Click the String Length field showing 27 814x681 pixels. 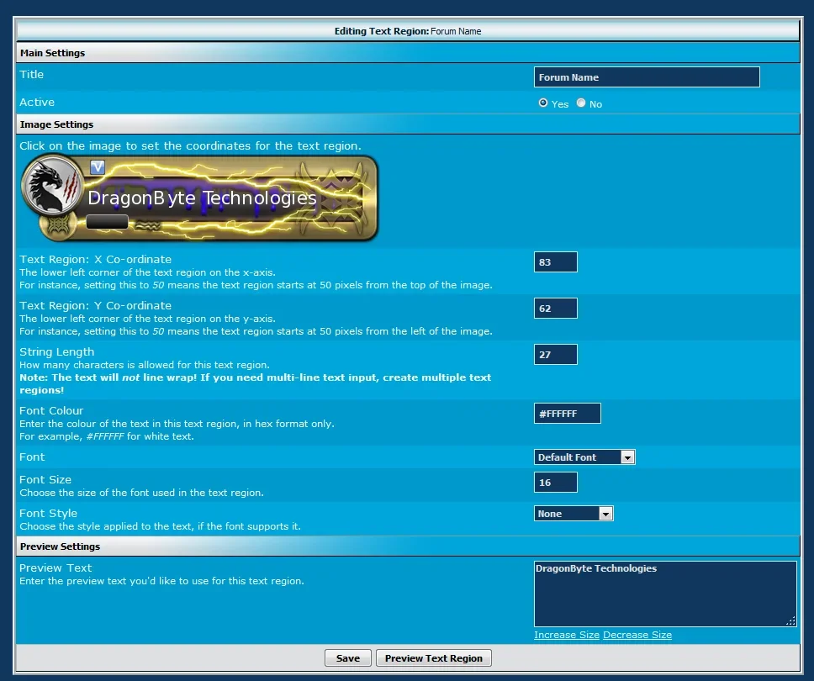(555, 355)
